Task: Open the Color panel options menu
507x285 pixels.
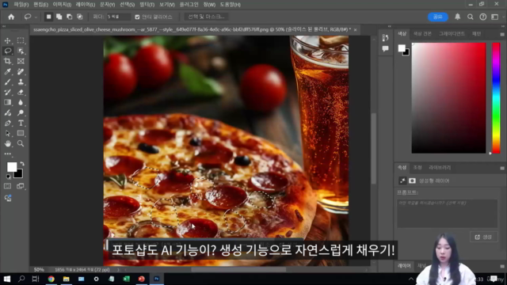Action: pyautogui.click(x=502, y=34)
